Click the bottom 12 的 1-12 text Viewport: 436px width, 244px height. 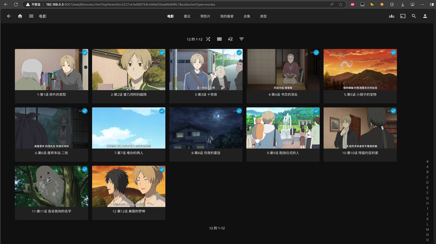pos(217,228)
